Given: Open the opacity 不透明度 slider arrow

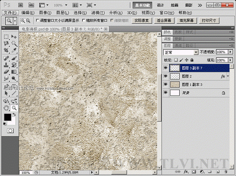Looking at the screenshot, I should pos(230,52).
